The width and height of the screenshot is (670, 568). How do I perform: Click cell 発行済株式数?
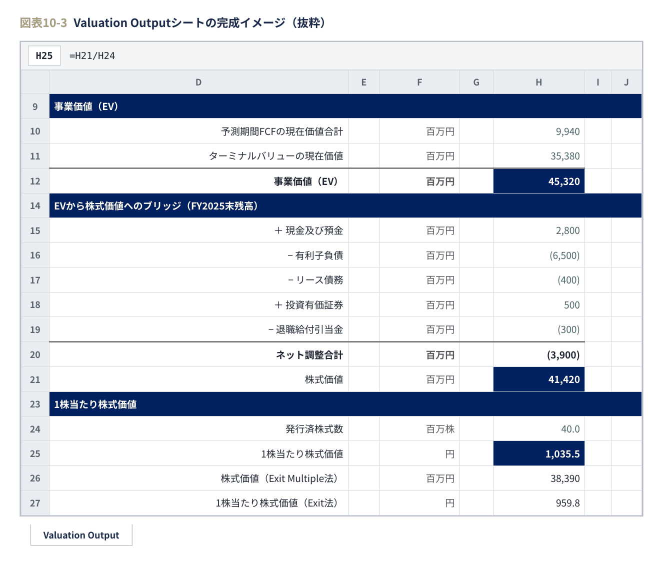coord(198,429)
